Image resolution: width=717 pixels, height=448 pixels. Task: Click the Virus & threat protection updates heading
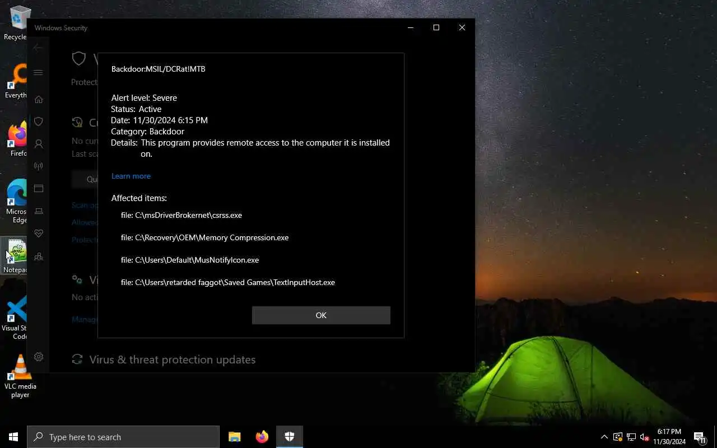173,360
